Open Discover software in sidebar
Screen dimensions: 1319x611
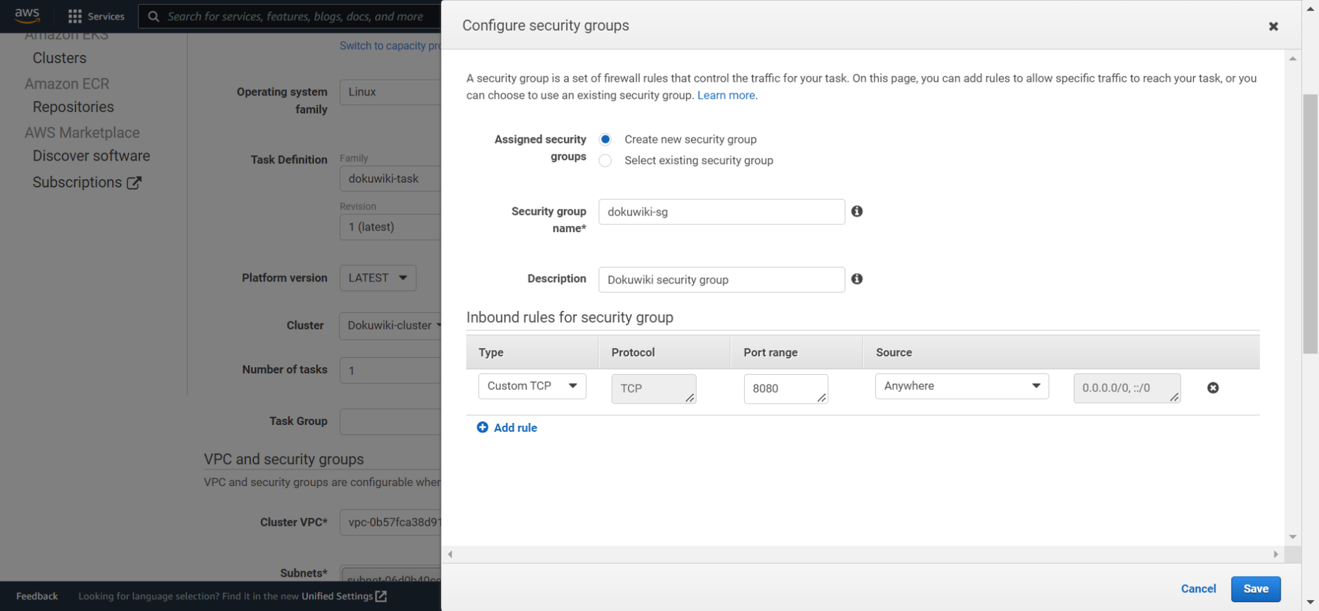point(91,156)
